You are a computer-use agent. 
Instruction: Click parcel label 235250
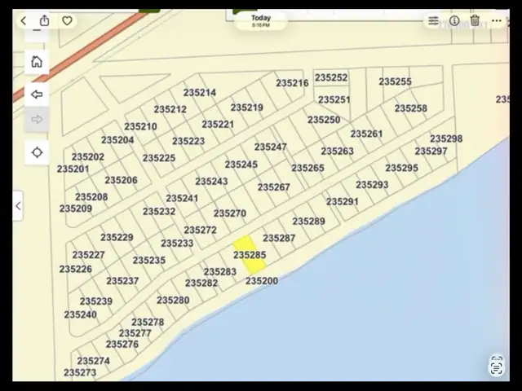click(324, 120)
